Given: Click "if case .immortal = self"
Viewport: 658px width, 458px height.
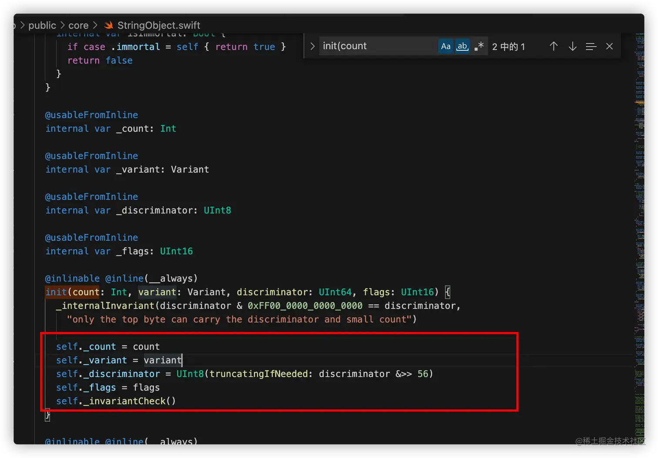Looking at the screenshot, I should pos(133,47).
